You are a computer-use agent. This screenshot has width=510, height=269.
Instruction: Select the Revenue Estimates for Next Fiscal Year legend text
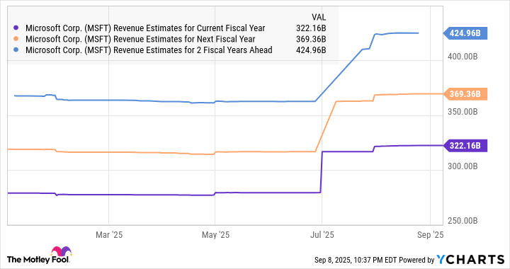pyautogui.click(x=140, y=39)
